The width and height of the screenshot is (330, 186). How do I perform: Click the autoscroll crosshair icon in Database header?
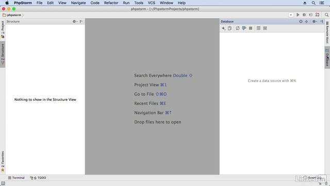[306, 22]
